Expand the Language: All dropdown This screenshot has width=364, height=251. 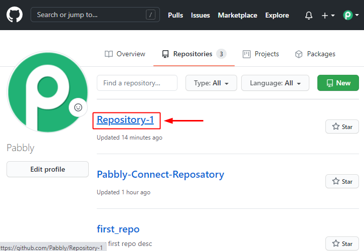click(275, 83)
